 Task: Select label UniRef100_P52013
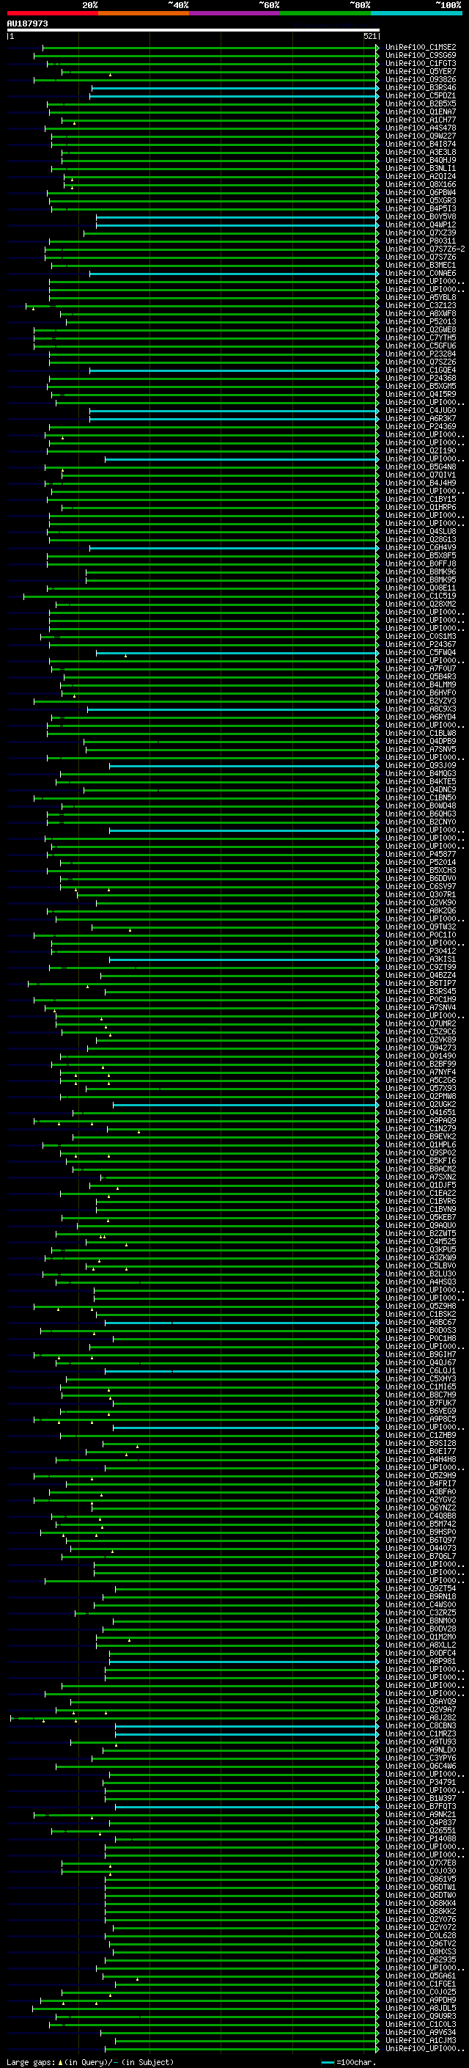click(421, 322)
